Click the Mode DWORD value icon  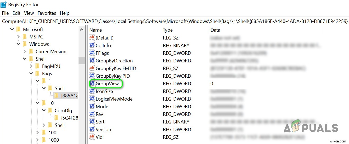tap(92, 106)
